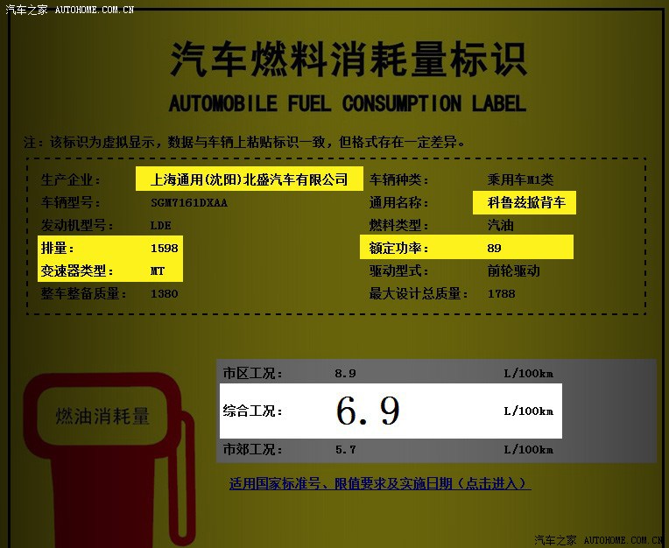Click the 市郊工况 label
669x548 pixels.
click(x=252, y=449)
